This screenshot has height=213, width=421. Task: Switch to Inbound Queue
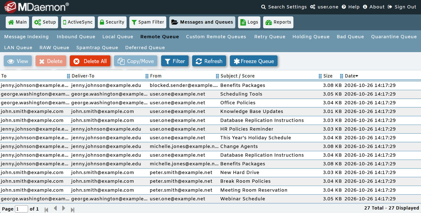76,36
